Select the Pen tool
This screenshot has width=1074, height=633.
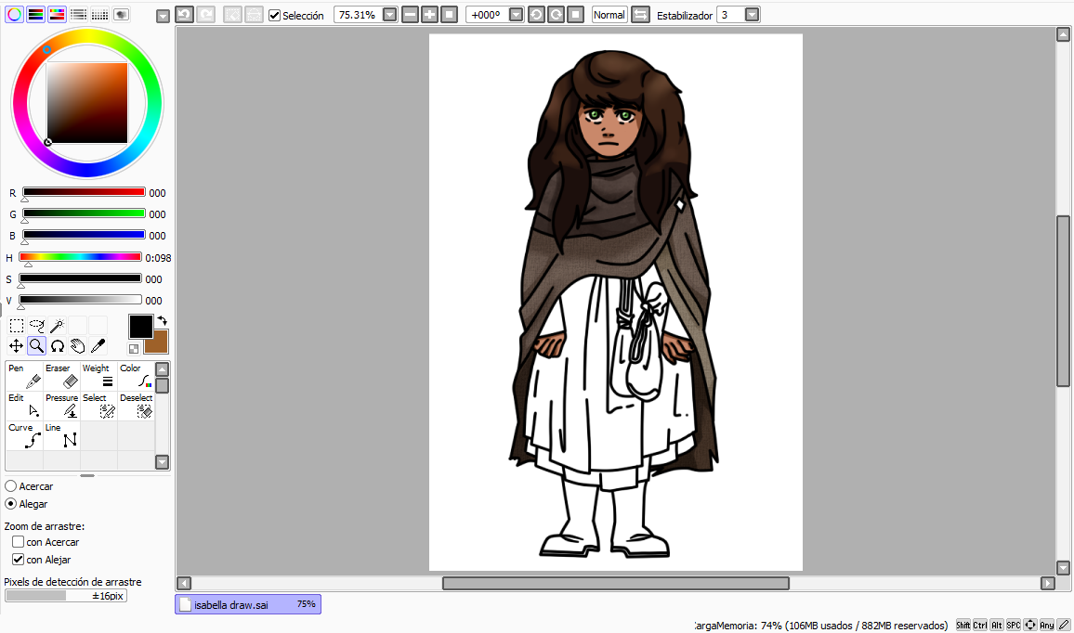point(24,375)
